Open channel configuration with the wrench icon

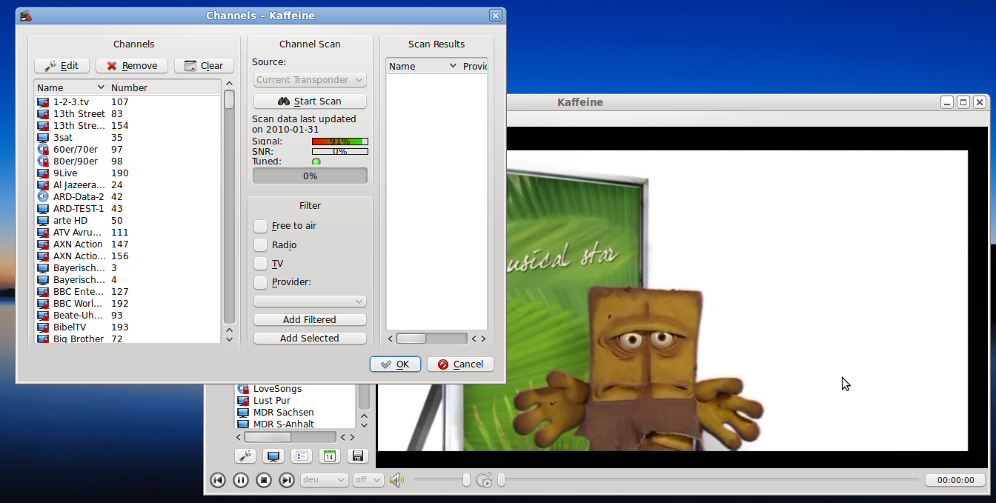(x=245, y=456)
